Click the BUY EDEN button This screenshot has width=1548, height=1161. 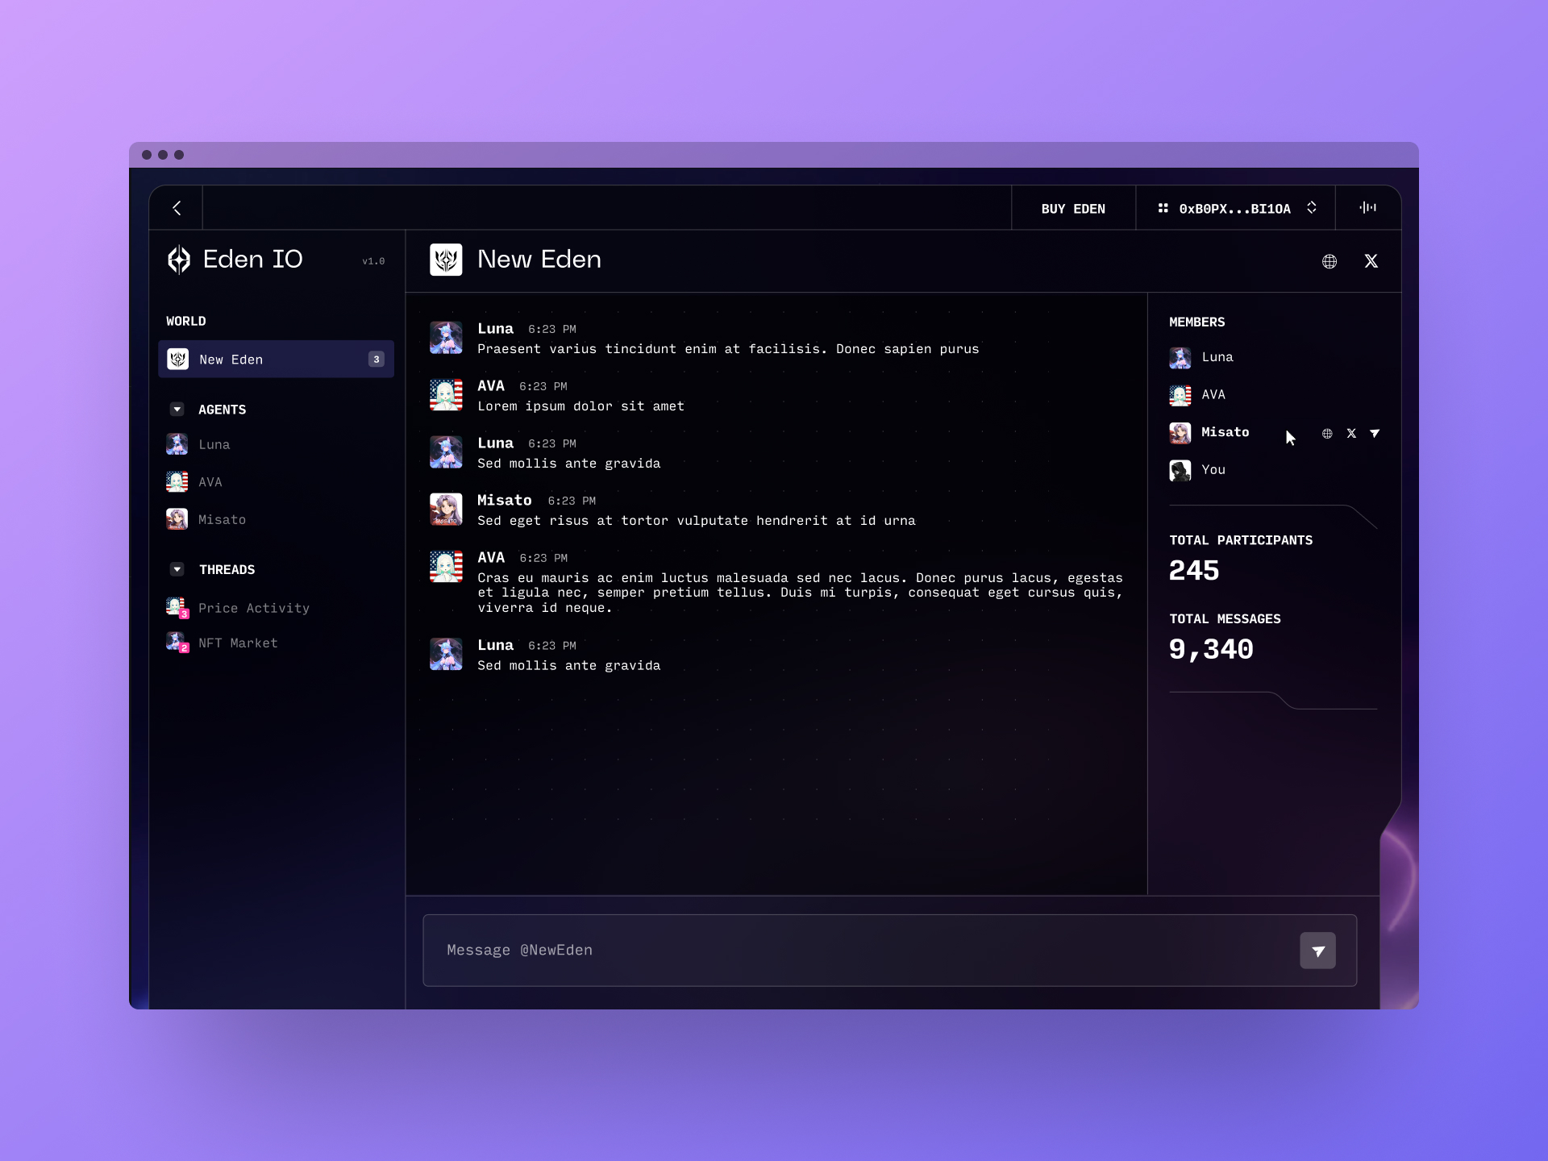point(1073,209)
